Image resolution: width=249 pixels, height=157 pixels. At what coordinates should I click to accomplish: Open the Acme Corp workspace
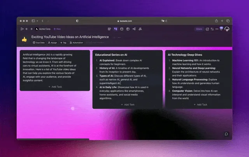pos(43,29)
